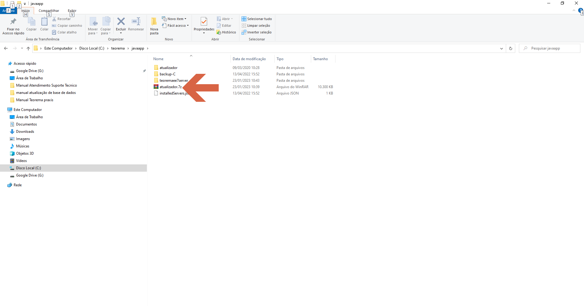Image resolution: width=584 pixels, height=306 pixels.
Task: Go back with the back arrow
Action: pos(6,48)
